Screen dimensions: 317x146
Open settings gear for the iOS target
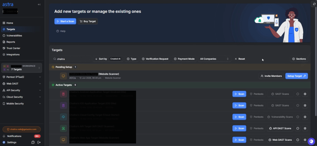pyautogui.click(x=305, y=105)
